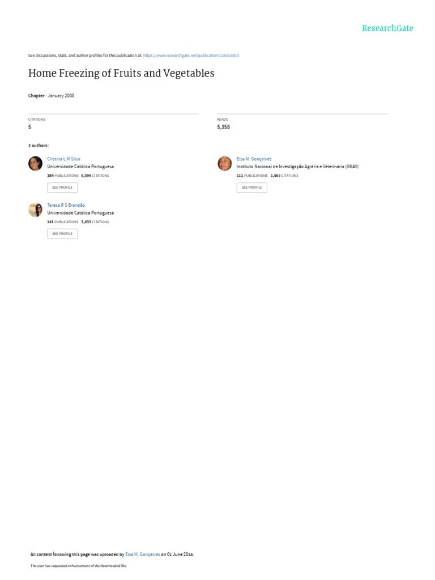Click the citations count of 5

29,127
